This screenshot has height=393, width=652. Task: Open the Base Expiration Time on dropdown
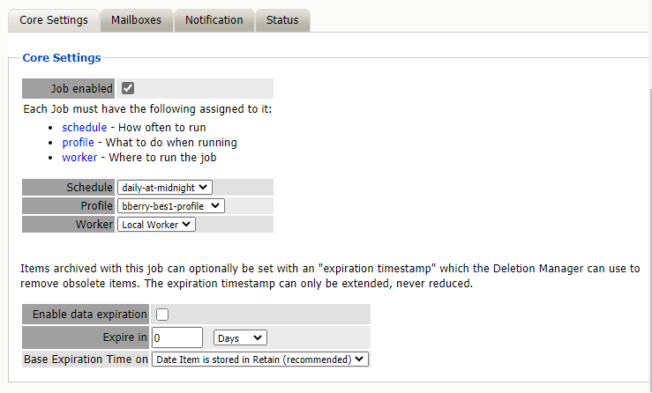pos(259,360)
